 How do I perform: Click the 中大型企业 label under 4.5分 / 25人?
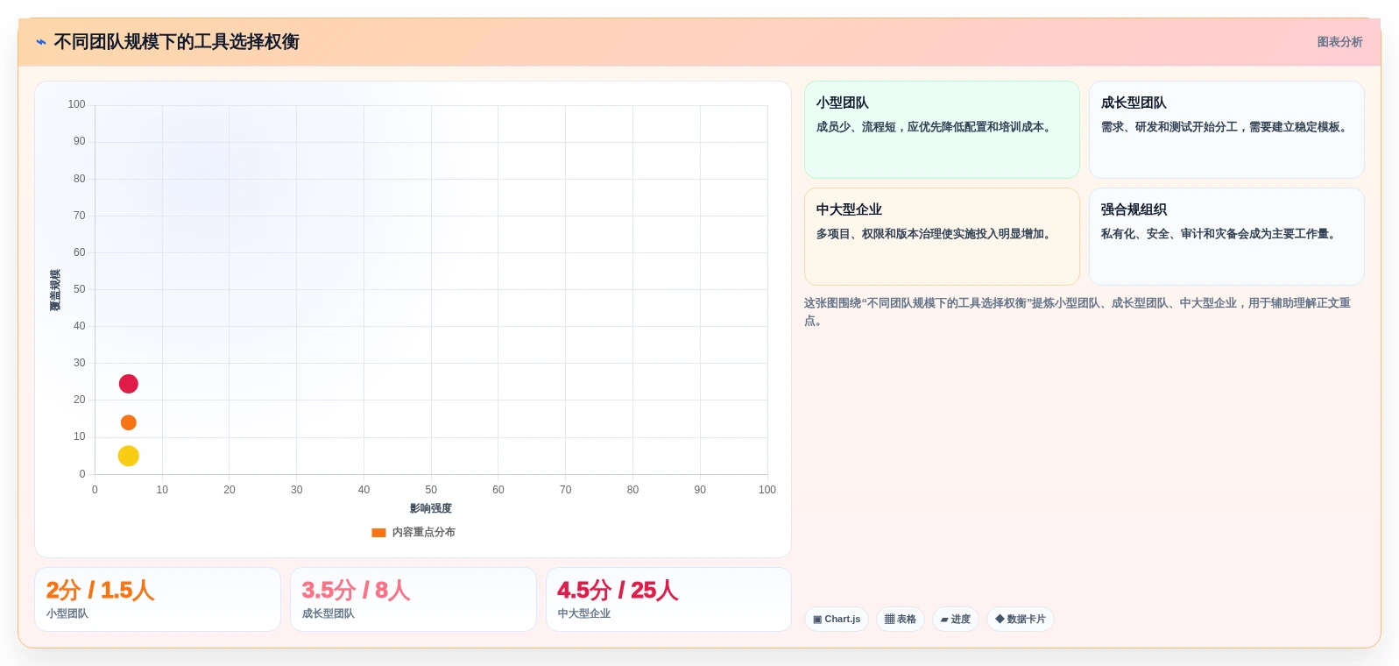(x=584, y=613)
